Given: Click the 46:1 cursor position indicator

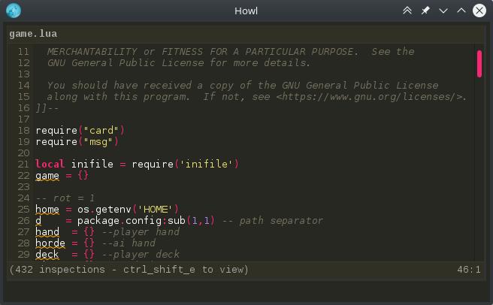Looking at the screenshot, I should [468, 269].
